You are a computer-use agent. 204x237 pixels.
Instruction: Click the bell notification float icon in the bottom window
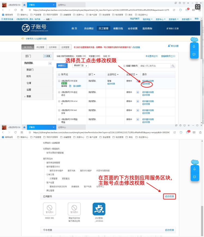point(195,169)
